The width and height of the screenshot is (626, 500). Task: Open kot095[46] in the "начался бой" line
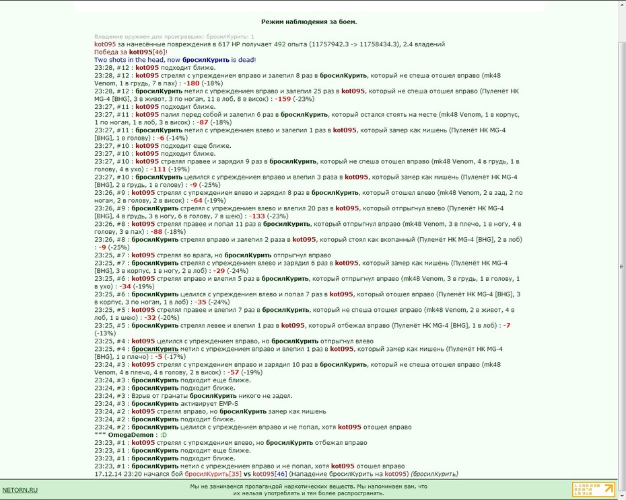[270, 474]
